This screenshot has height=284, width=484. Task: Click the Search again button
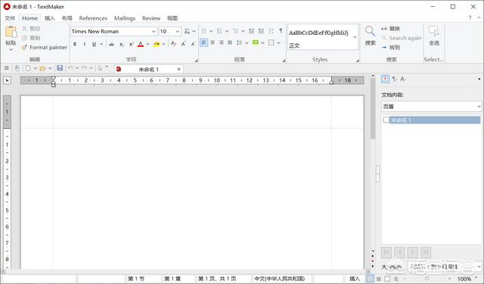click(402, 38)
